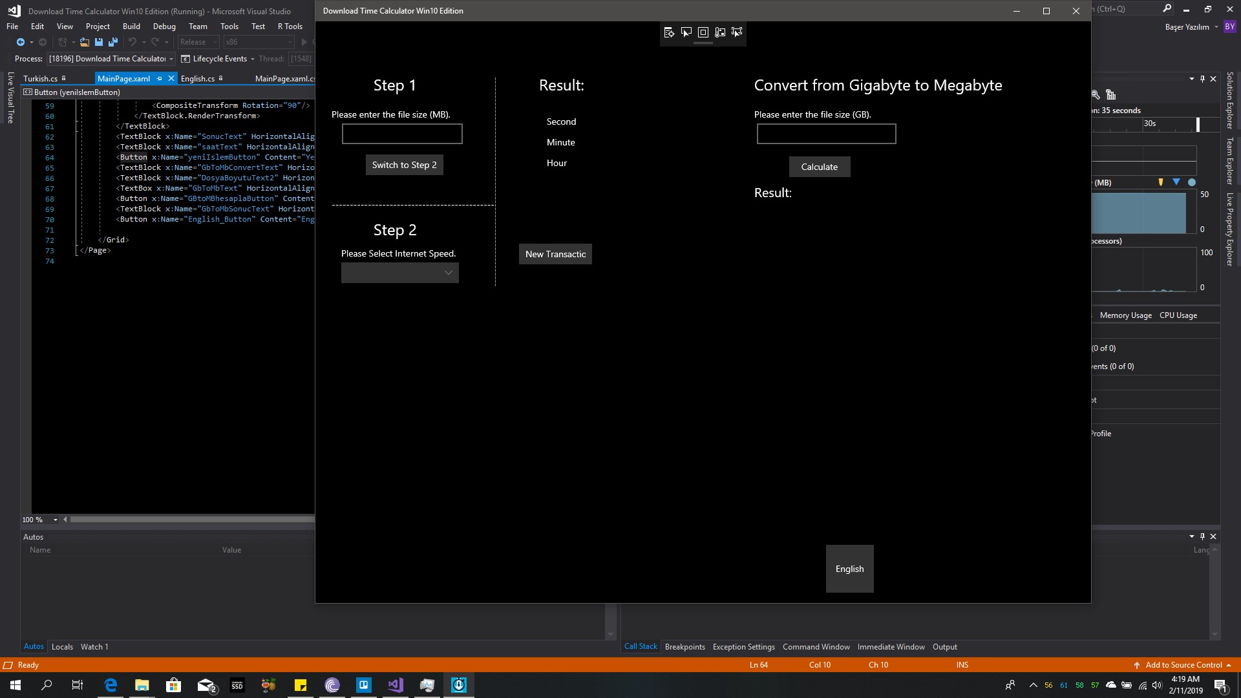Switch to the English.cs tab
This screenshot has height=698, width=1241.
(x=198, y=78)
